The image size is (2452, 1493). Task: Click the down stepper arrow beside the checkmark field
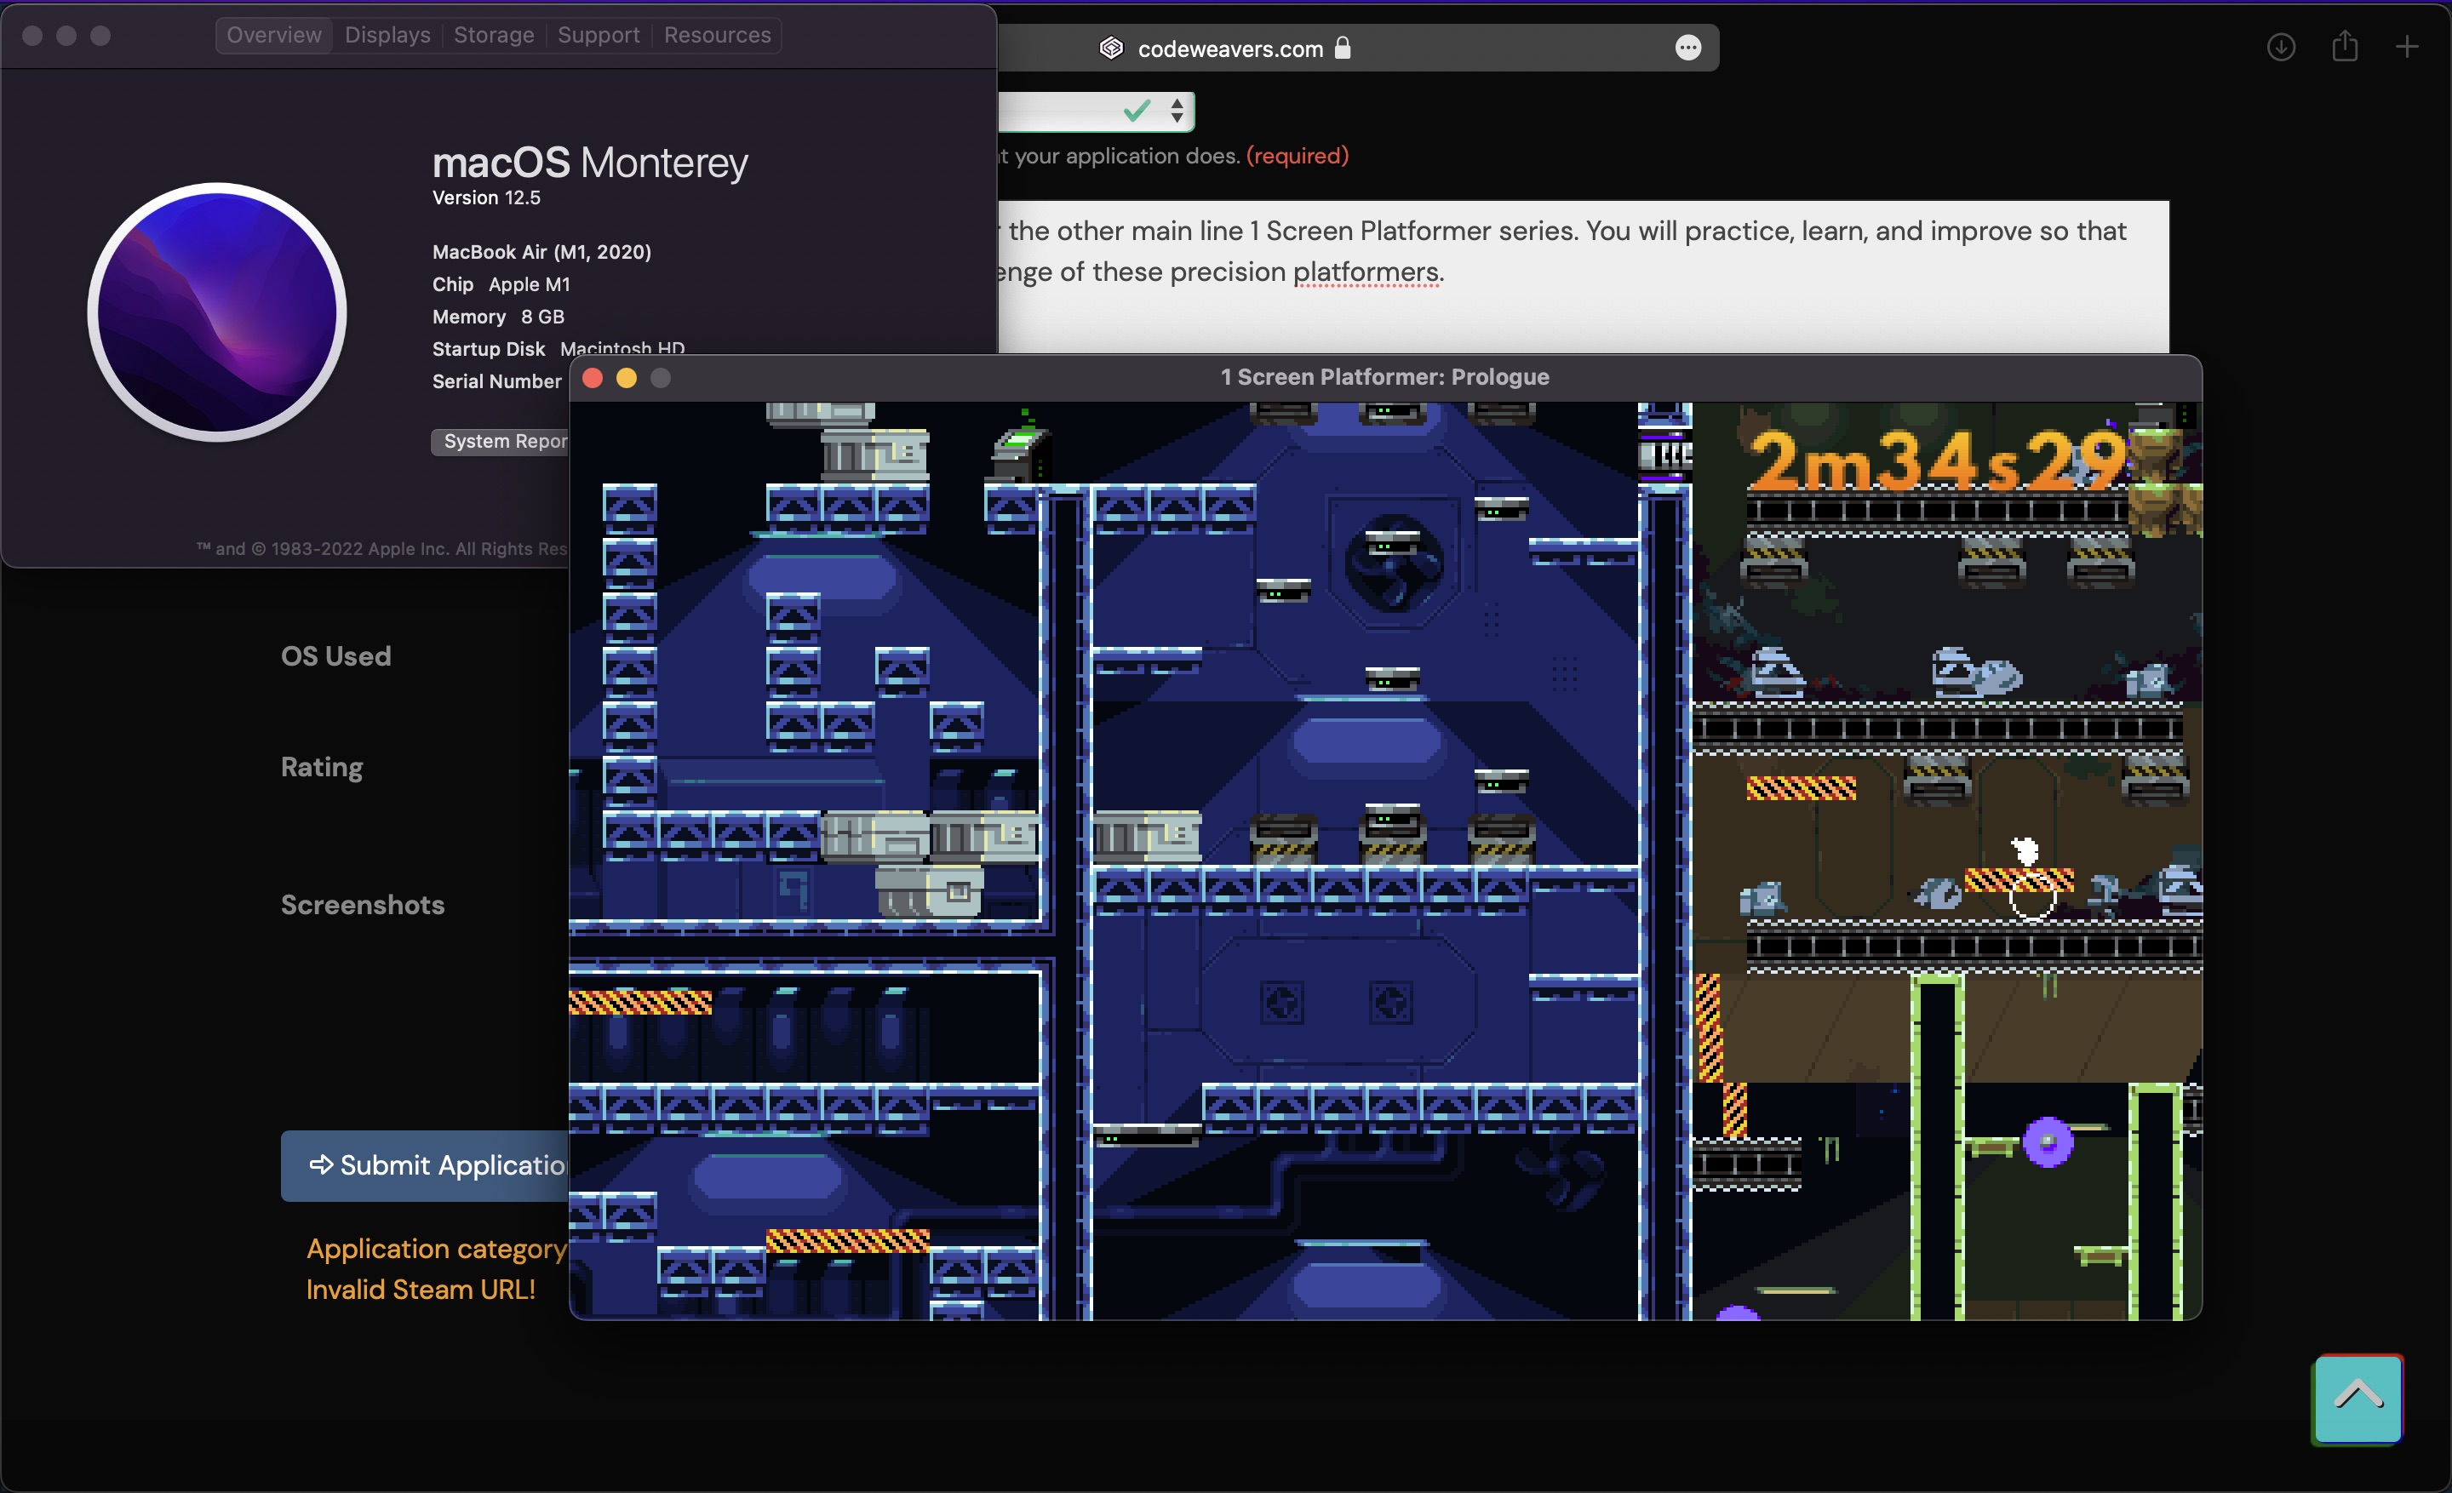(1177, 119)
